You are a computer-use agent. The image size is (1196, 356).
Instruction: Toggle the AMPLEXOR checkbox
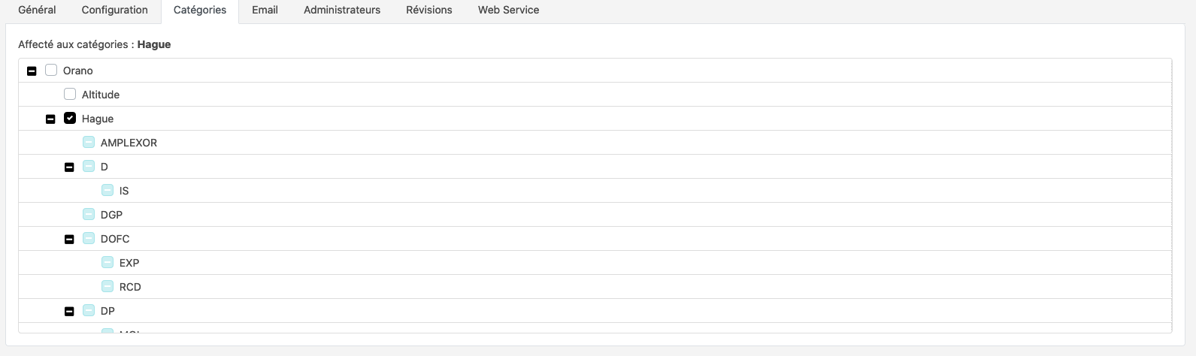pos(89,143)
